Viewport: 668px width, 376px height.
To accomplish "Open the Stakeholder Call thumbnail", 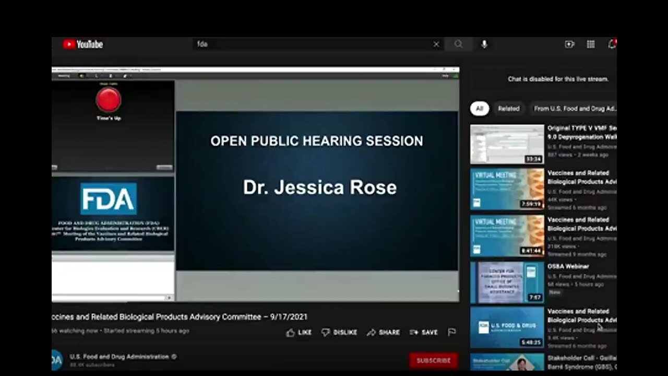I will point(507,362).
